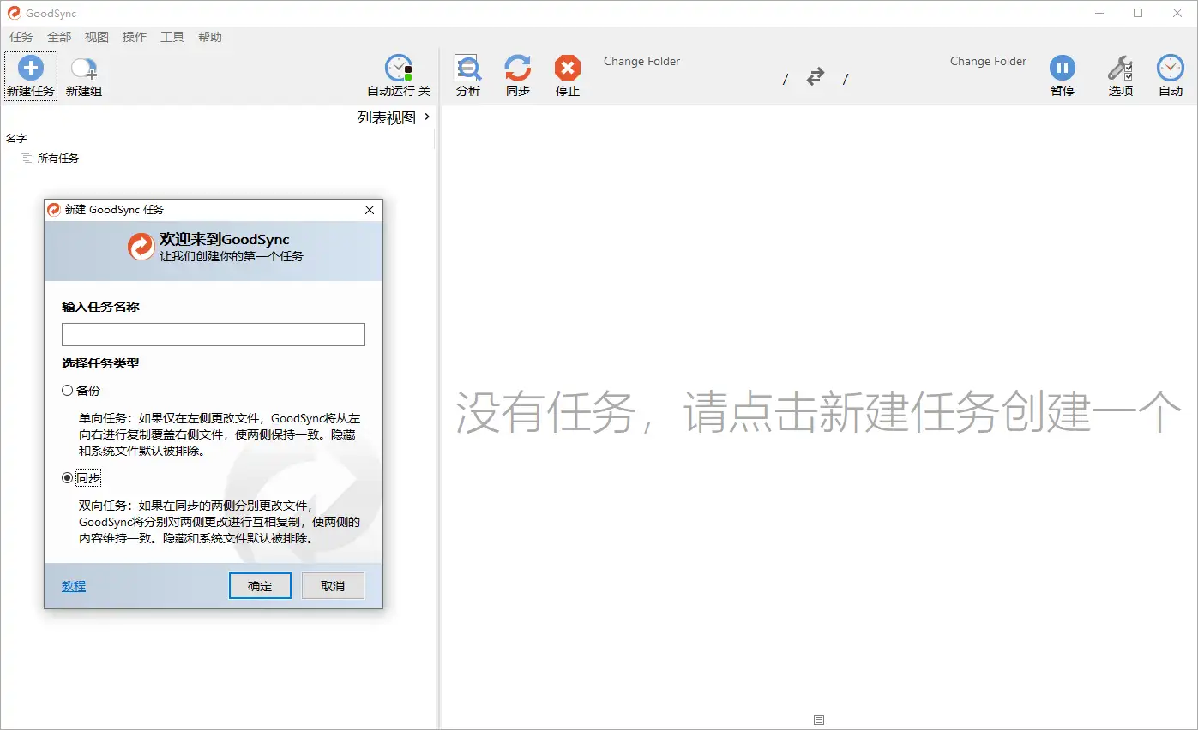Run sync using the 同步 icon
Image resolution: width=1198 pixels, height=730 pixels.
tap(517, 75)
